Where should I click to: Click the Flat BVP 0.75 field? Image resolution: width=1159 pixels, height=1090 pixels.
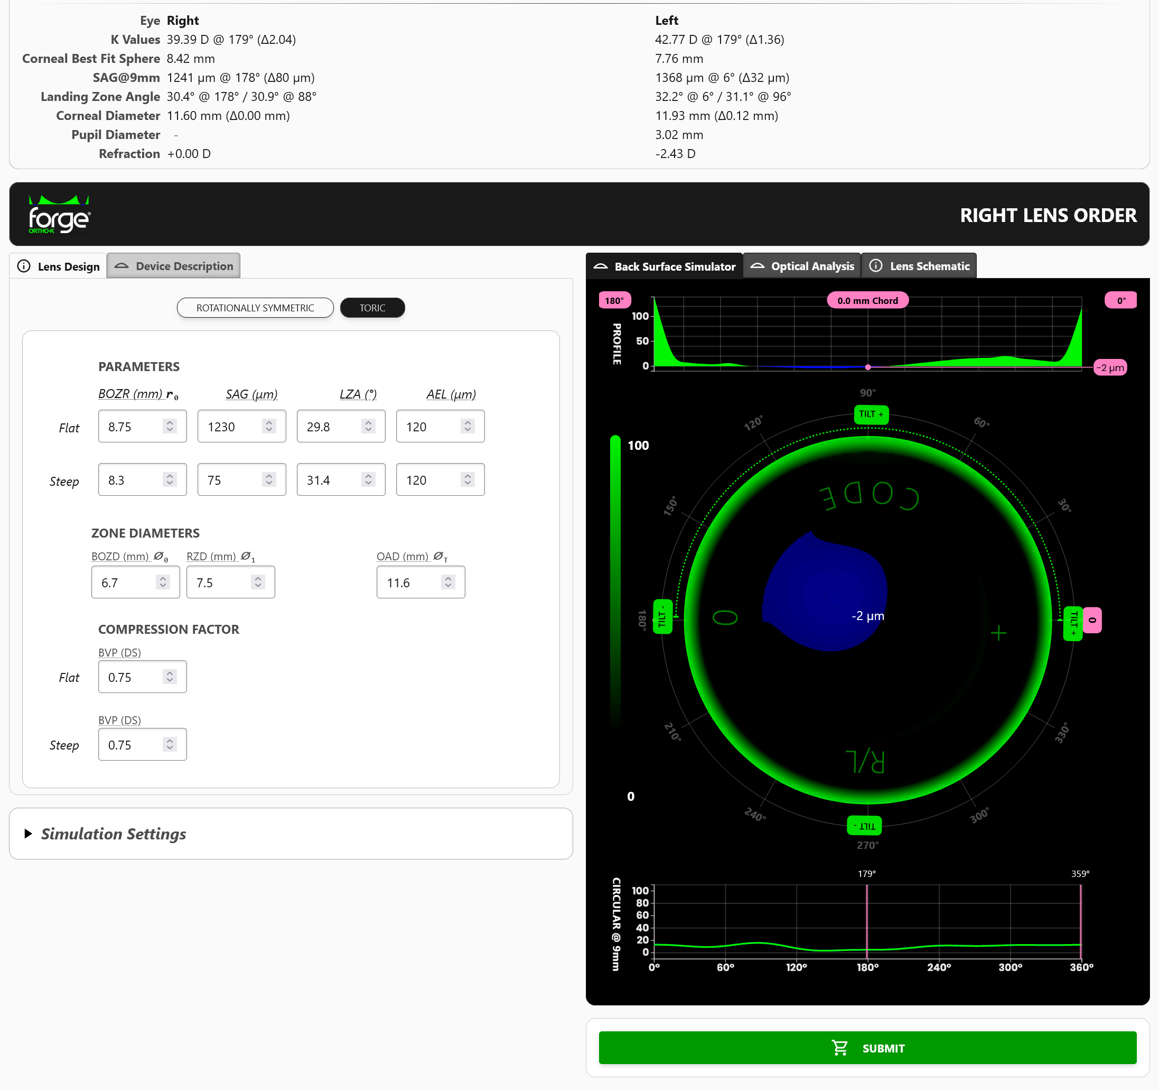click(142, 677)
